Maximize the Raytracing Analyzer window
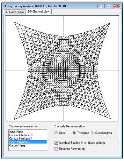The image size is (124, 161). coord(108,6)
